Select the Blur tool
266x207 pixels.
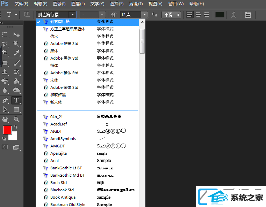[5, 90]
